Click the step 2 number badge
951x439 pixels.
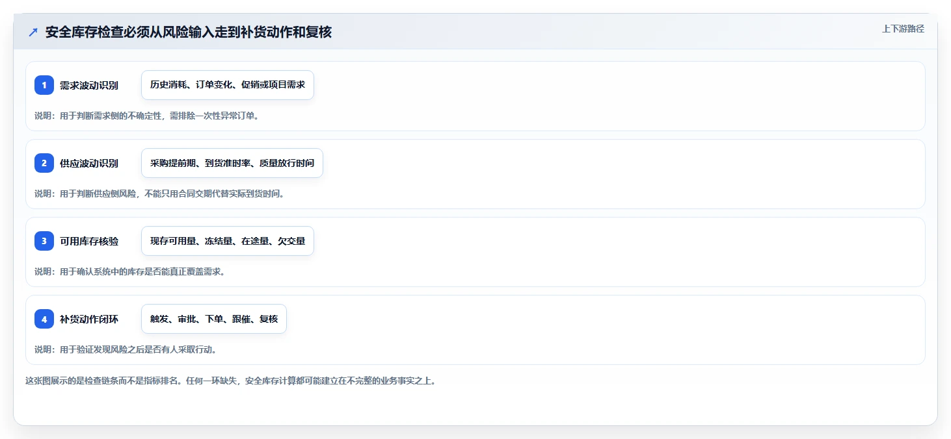(44, 163)
